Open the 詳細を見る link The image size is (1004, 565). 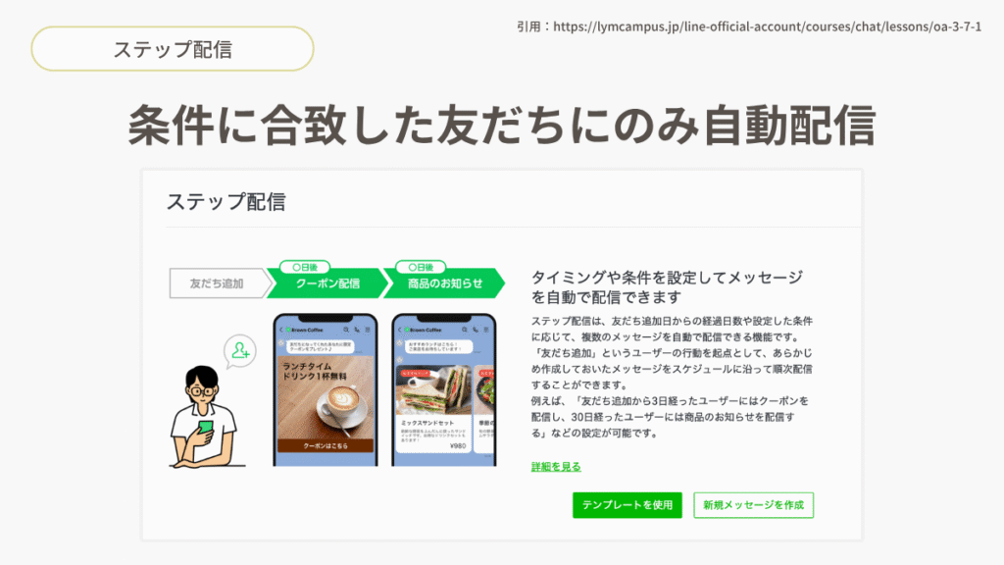coord(556,466)
